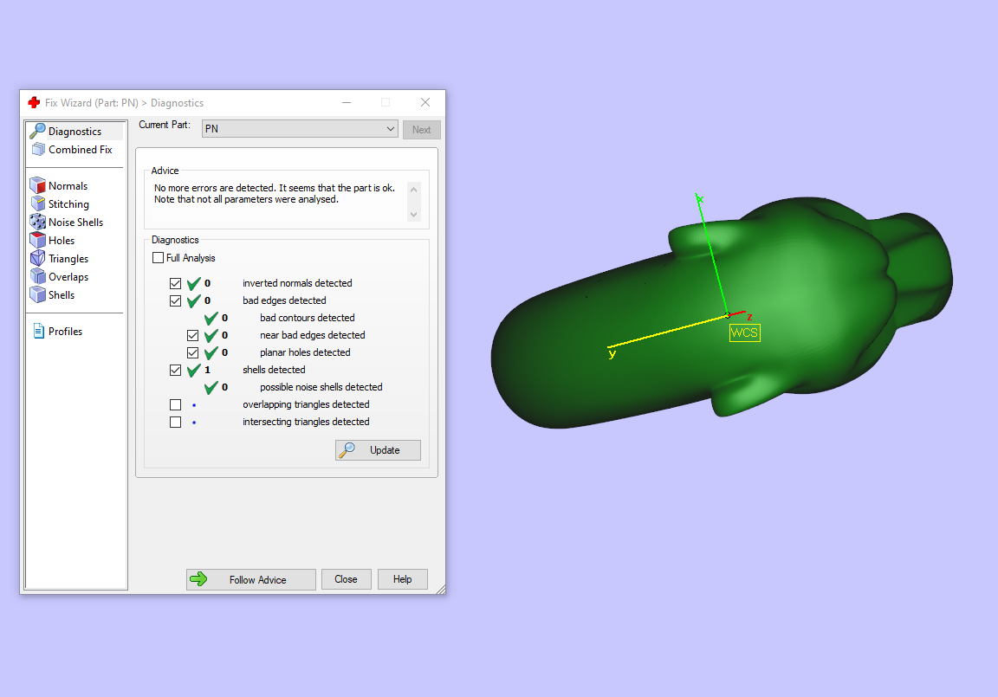Click the green 3D part model
Viewport: 998px width, 697px height.
point(722,313)
